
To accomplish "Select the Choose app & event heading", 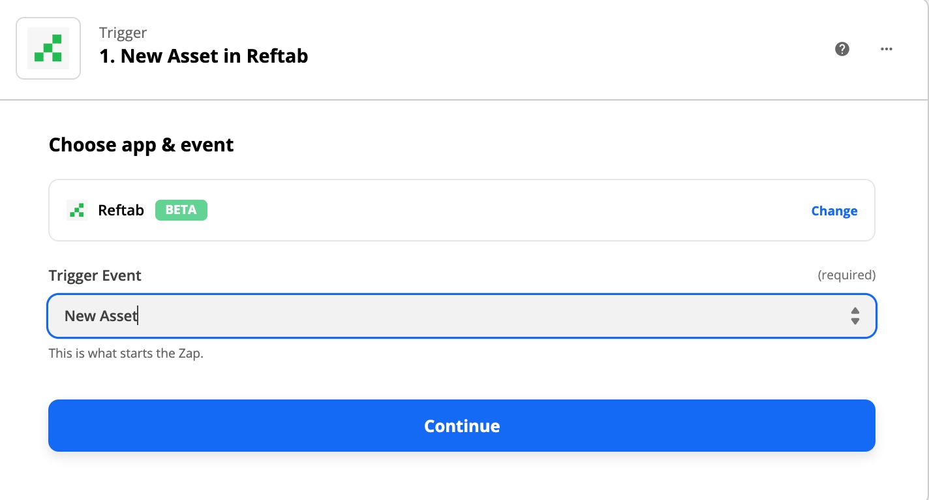I will tap(141, 144).
